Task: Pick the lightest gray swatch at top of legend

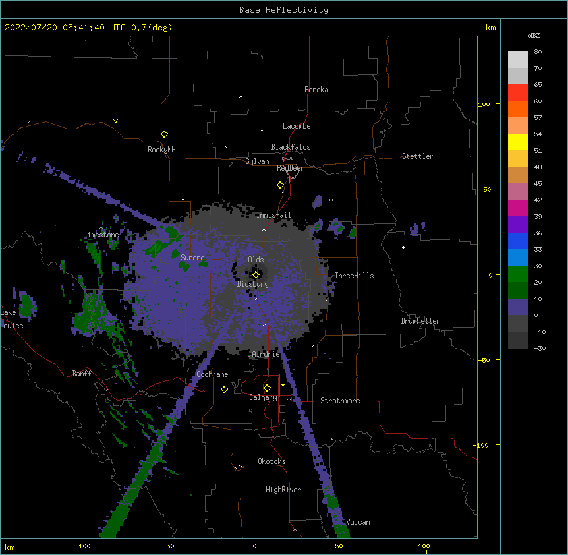Action: (x=518, y=60)
